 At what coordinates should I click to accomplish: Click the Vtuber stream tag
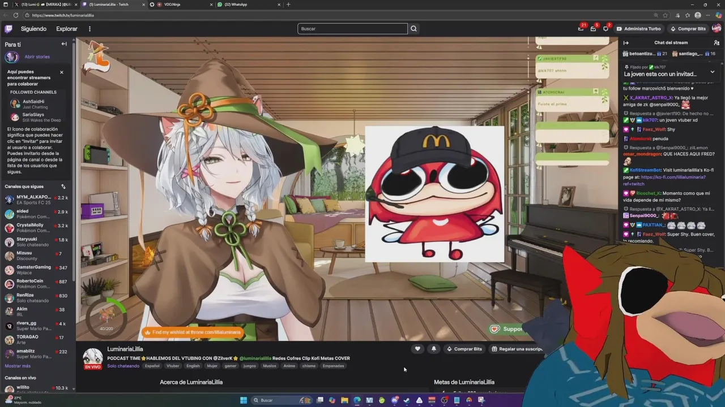point(173,366)
